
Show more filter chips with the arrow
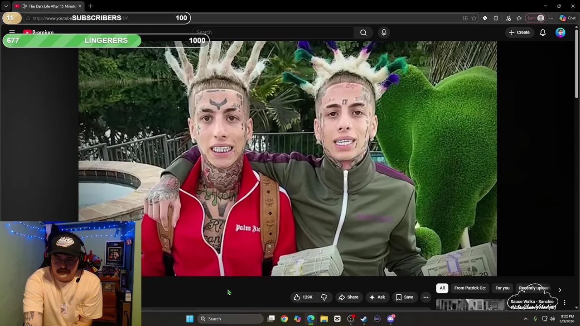click(x=560, y=290)
